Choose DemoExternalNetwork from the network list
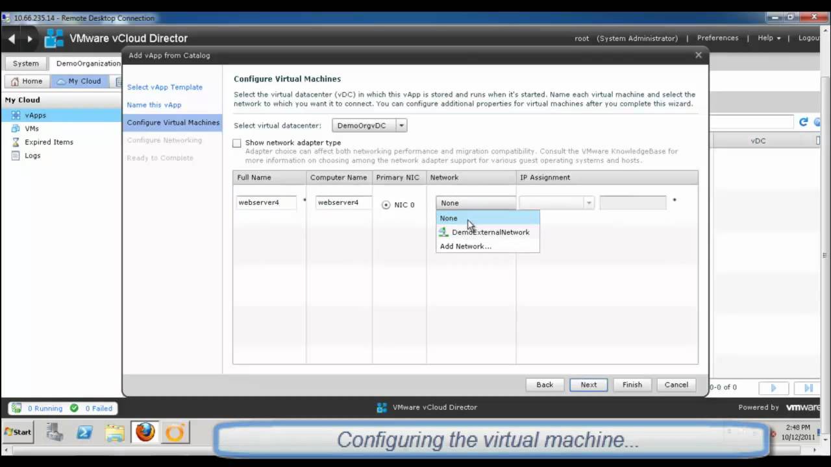The width and height of the screenshot is (831, 467). 488,232
